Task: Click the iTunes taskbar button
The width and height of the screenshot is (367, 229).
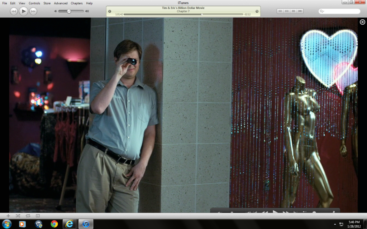Action: [x=86, y=224]
